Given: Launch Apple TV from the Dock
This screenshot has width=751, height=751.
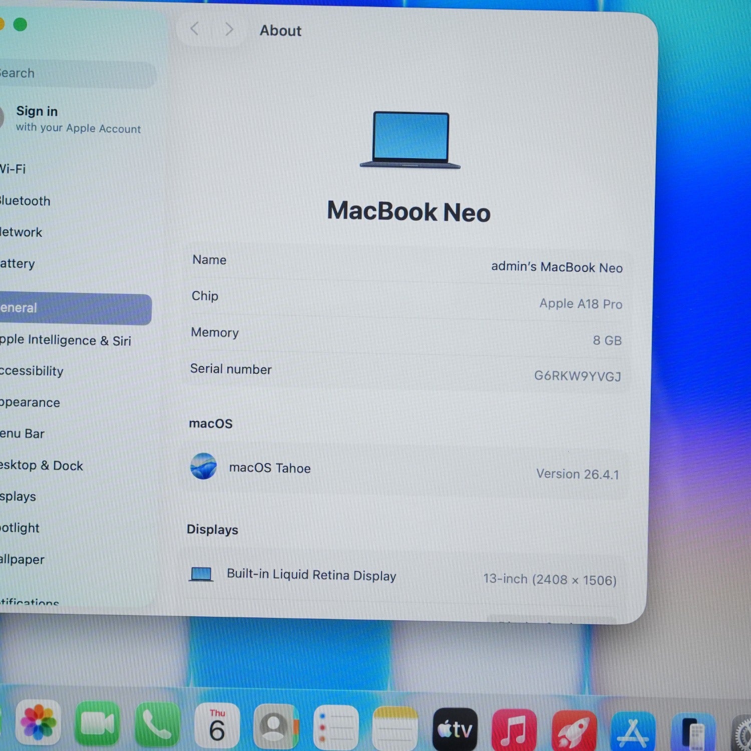Looking at the screenshot, I should 455,730.
